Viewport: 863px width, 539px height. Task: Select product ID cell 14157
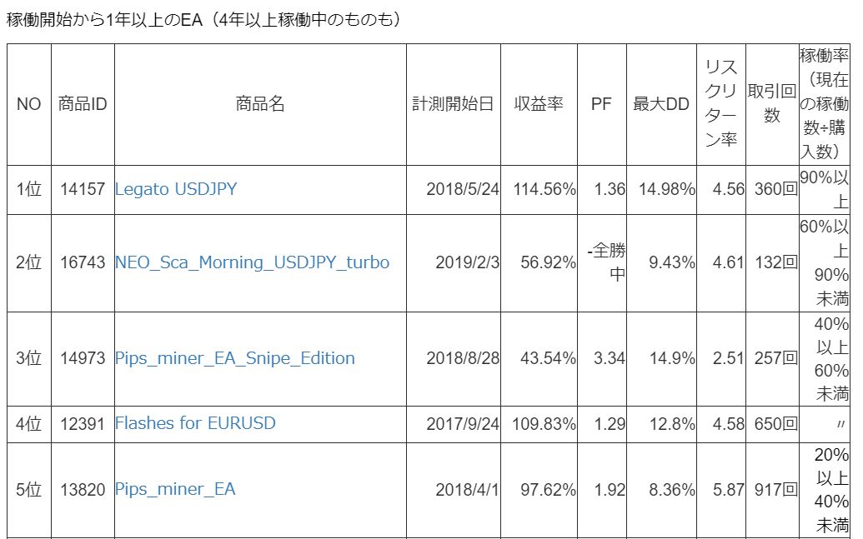coord(83,189)
